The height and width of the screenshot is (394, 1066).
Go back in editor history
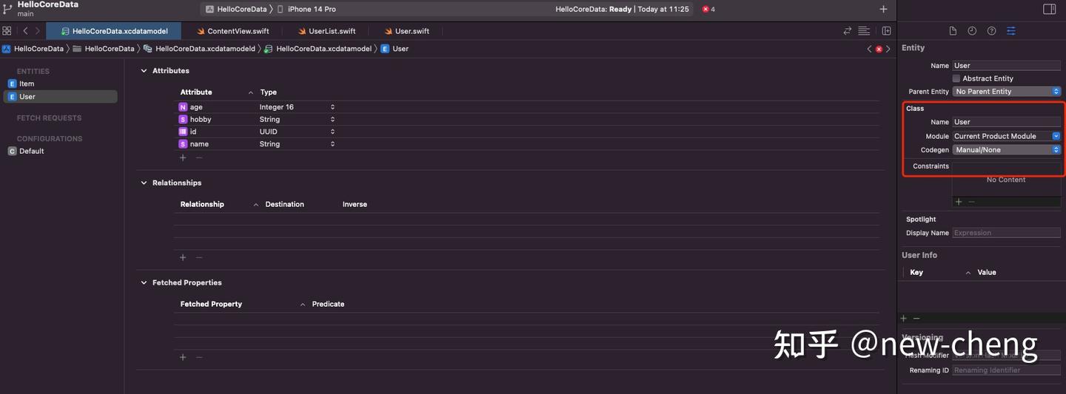[25, 31]
